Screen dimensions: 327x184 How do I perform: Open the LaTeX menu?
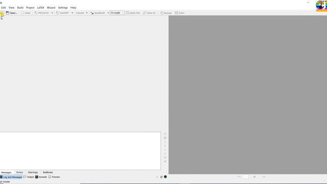click(40, 8)
